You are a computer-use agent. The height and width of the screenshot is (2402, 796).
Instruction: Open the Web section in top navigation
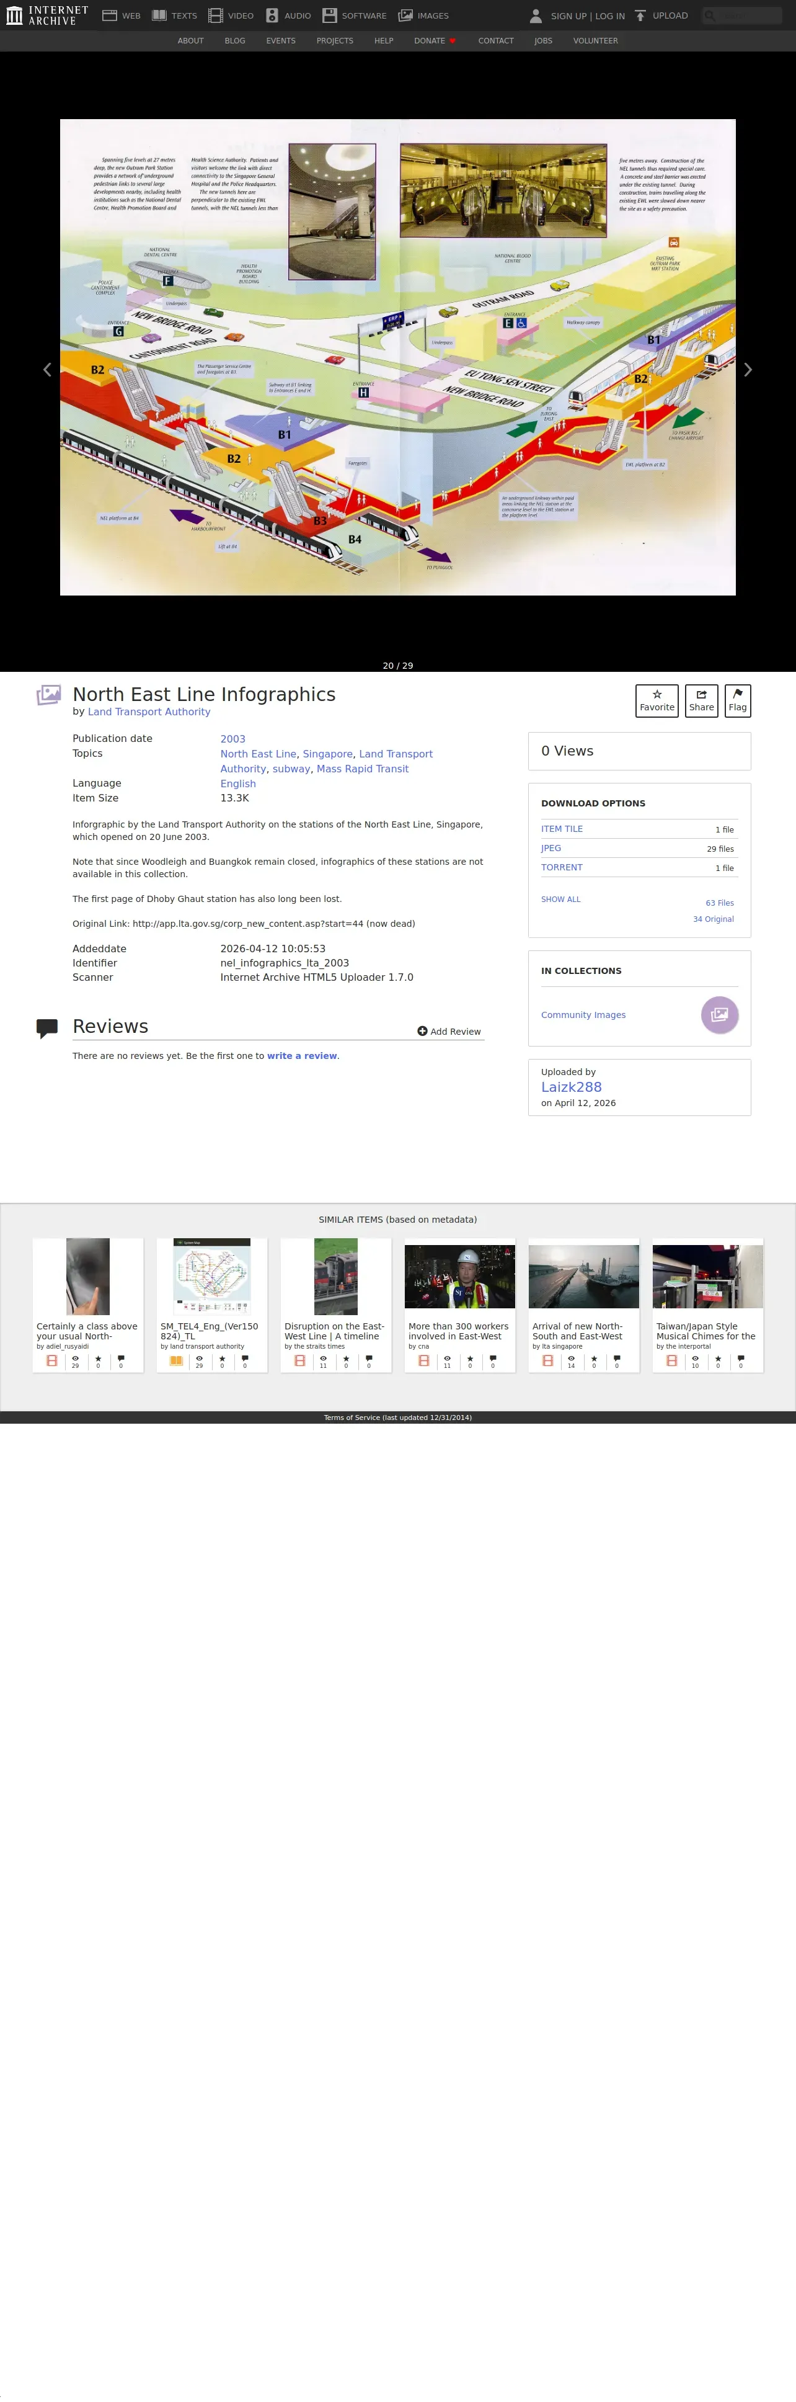point(121,16)
